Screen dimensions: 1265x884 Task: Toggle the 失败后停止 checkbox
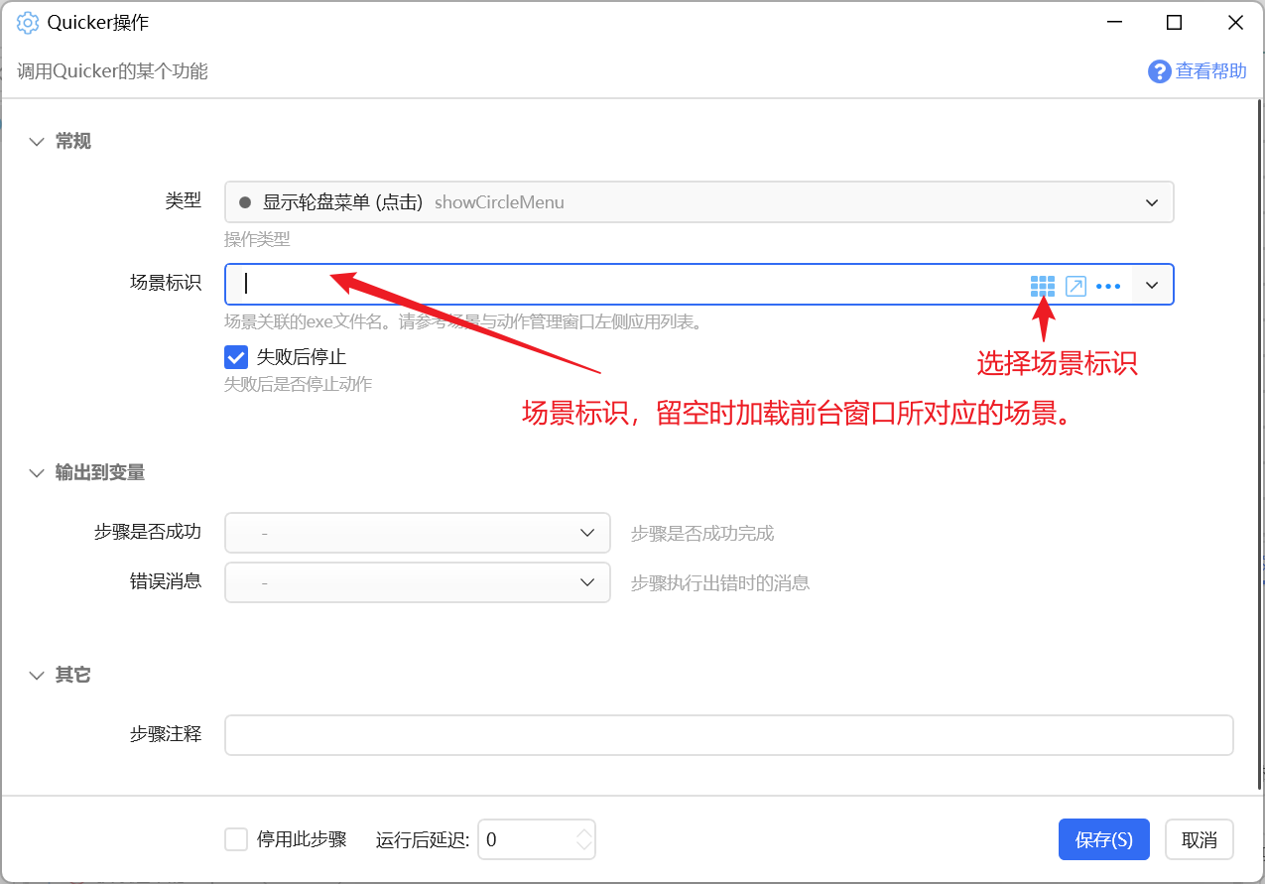[236, 357]
